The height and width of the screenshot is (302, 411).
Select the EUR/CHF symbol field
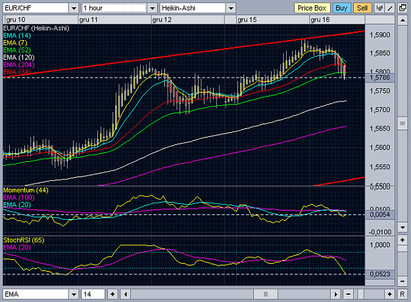36,8
